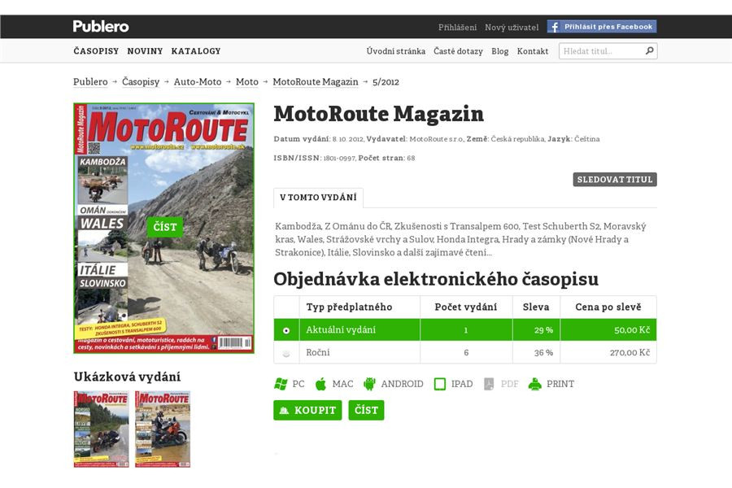Click the Apple MAC platform icon
732x488 pixels.
pos(320,384)
